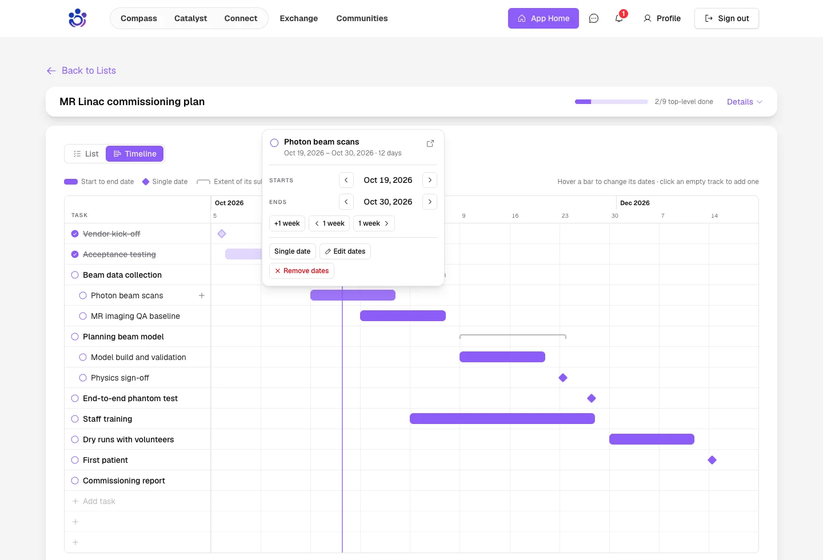Click the First patient milestone diamond
Image resolution: width=823 pixels, height=560 pixels.
pos(712,460)
